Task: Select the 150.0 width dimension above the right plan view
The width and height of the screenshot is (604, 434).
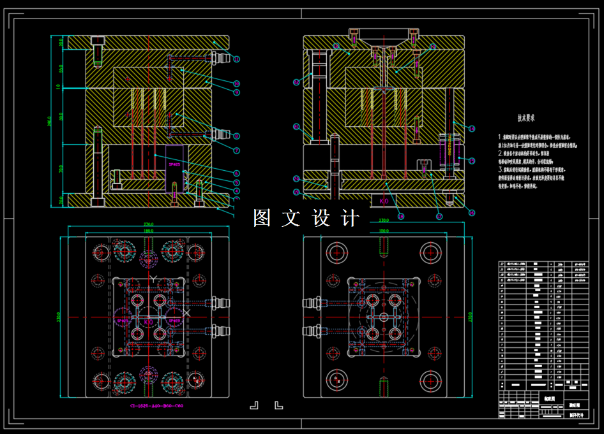Action: click(384, 231)
